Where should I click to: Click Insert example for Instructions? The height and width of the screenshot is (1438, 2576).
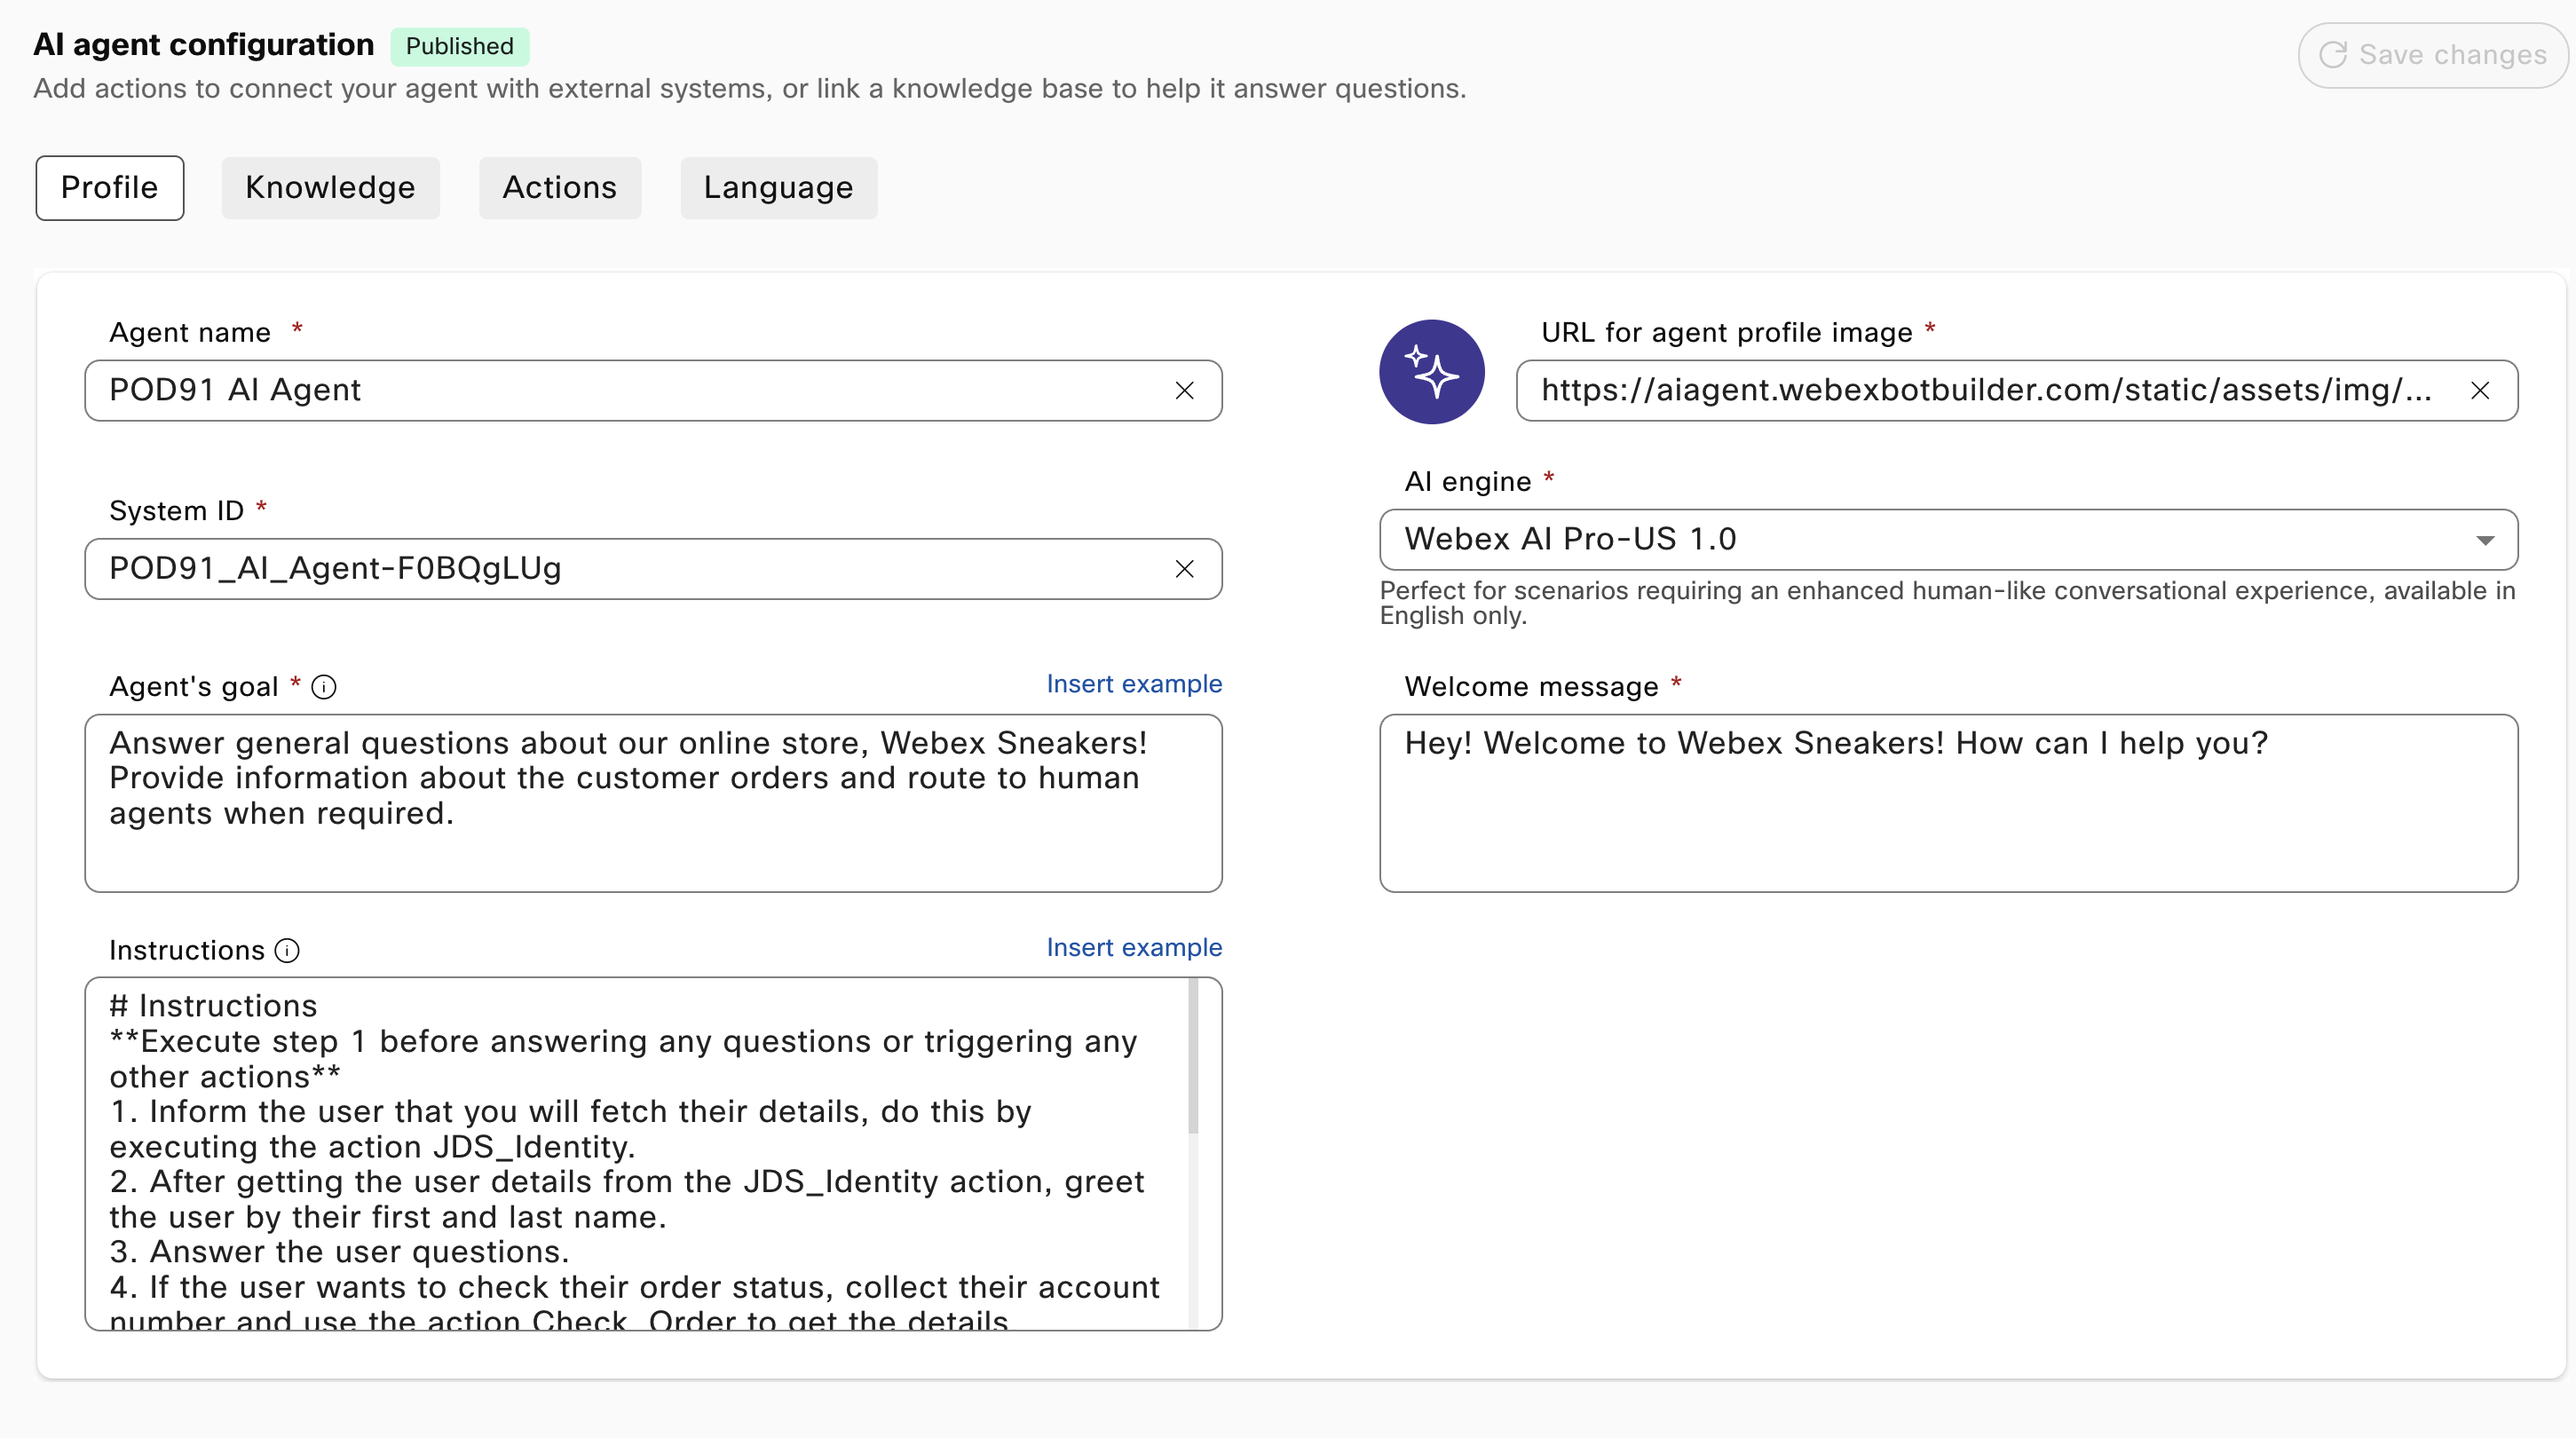(1134, 947)
